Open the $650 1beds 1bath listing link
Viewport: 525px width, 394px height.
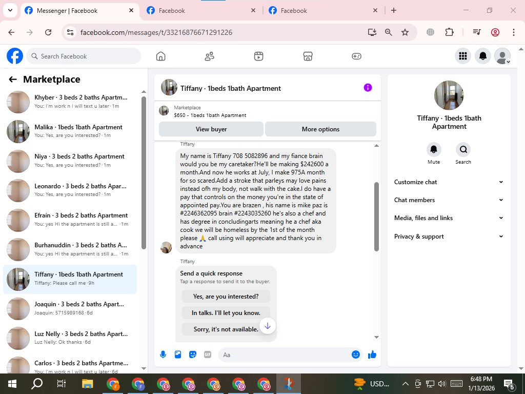210,115
